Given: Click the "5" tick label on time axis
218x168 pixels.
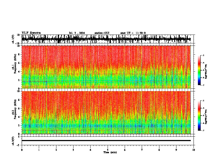Looking at the screenshot, I should coord(108,150).
